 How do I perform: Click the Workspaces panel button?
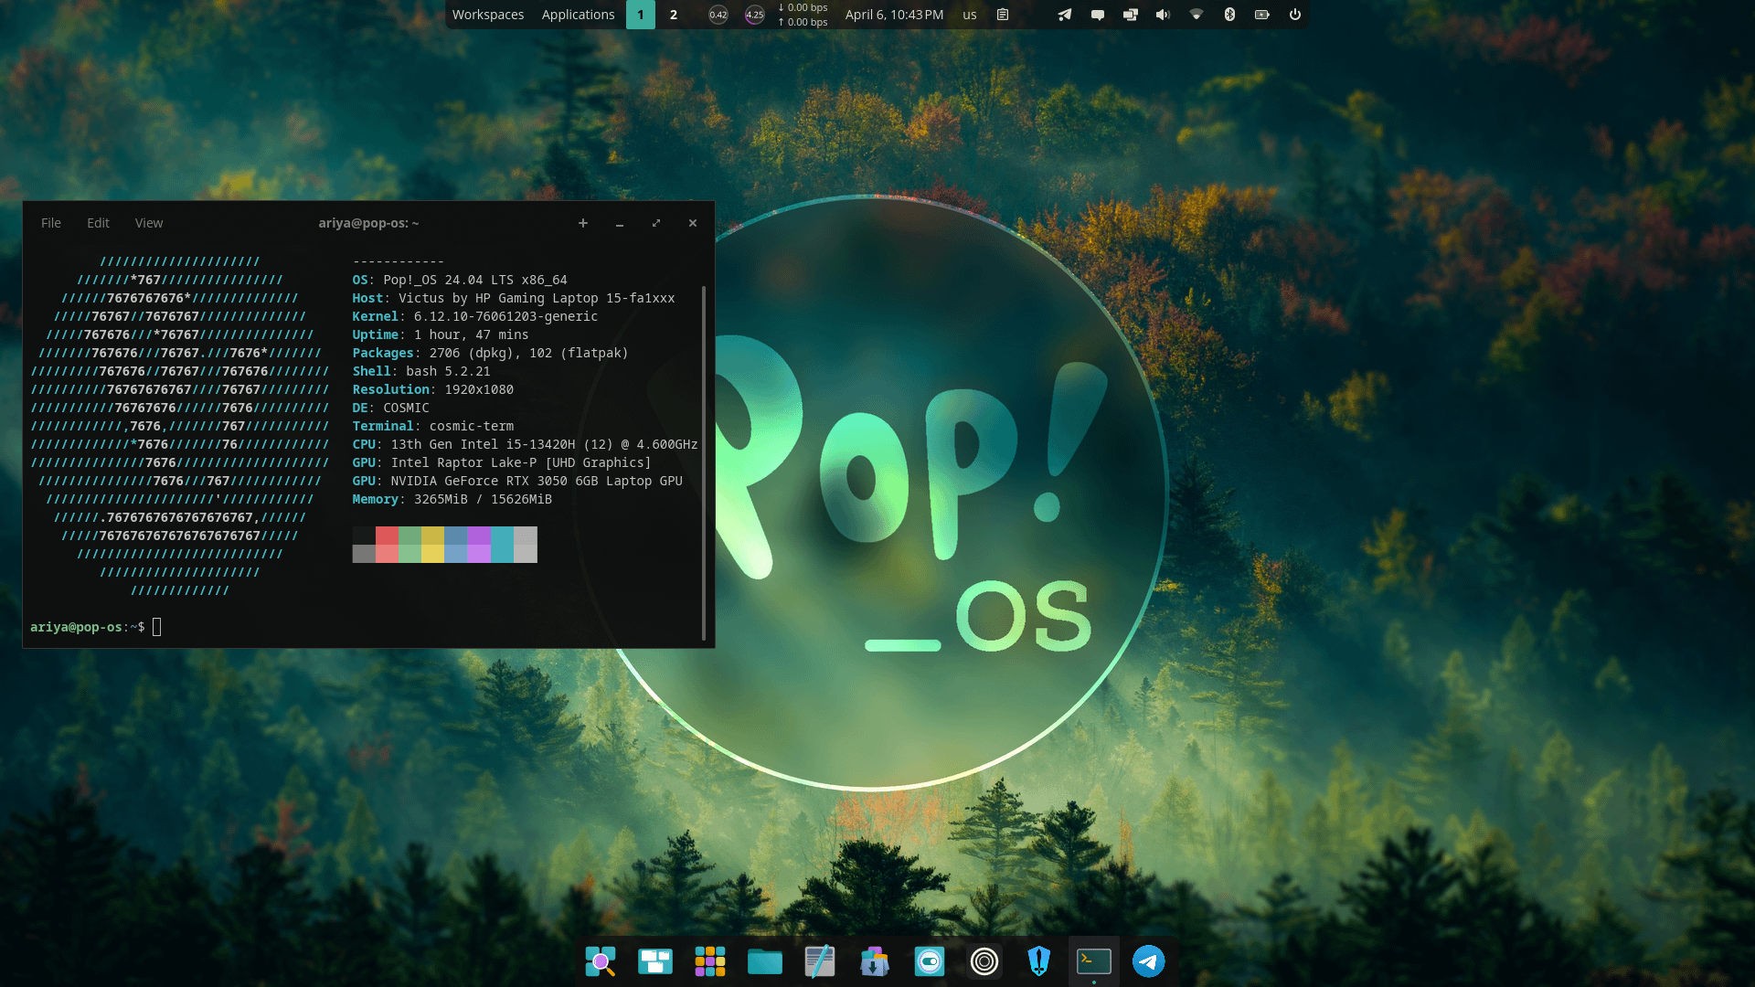(488, 15)
